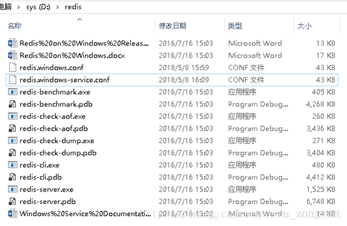Viewport: 347px width, 226px height.
Task: Select file name redis.windows-service.conf
Action: click(x=65, y=80)
